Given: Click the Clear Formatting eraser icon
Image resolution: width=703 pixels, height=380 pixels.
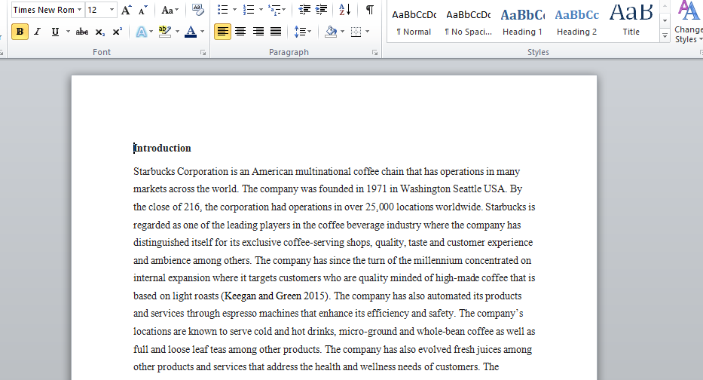Looking at the screenshot, I should click(197, 10).
